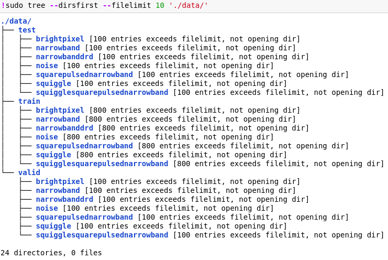Select squigglesquarepulsednarrowband under test

pyautogui.click(x=102, y=92)
